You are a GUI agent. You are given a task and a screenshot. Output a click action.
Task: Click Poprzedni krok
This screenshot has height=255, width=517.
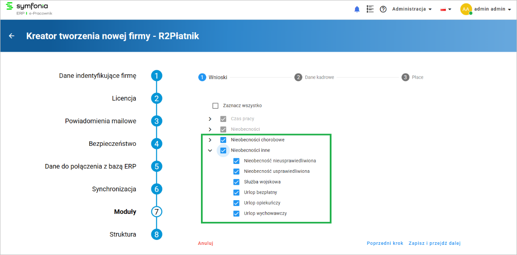[385, 244]
